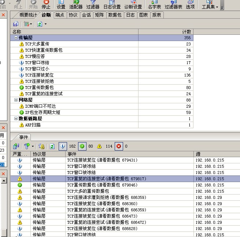Switch to the 概要统计 tab
Image resolution: width=240 pixels, height=237 pixels.
click(x=28, y=15)
